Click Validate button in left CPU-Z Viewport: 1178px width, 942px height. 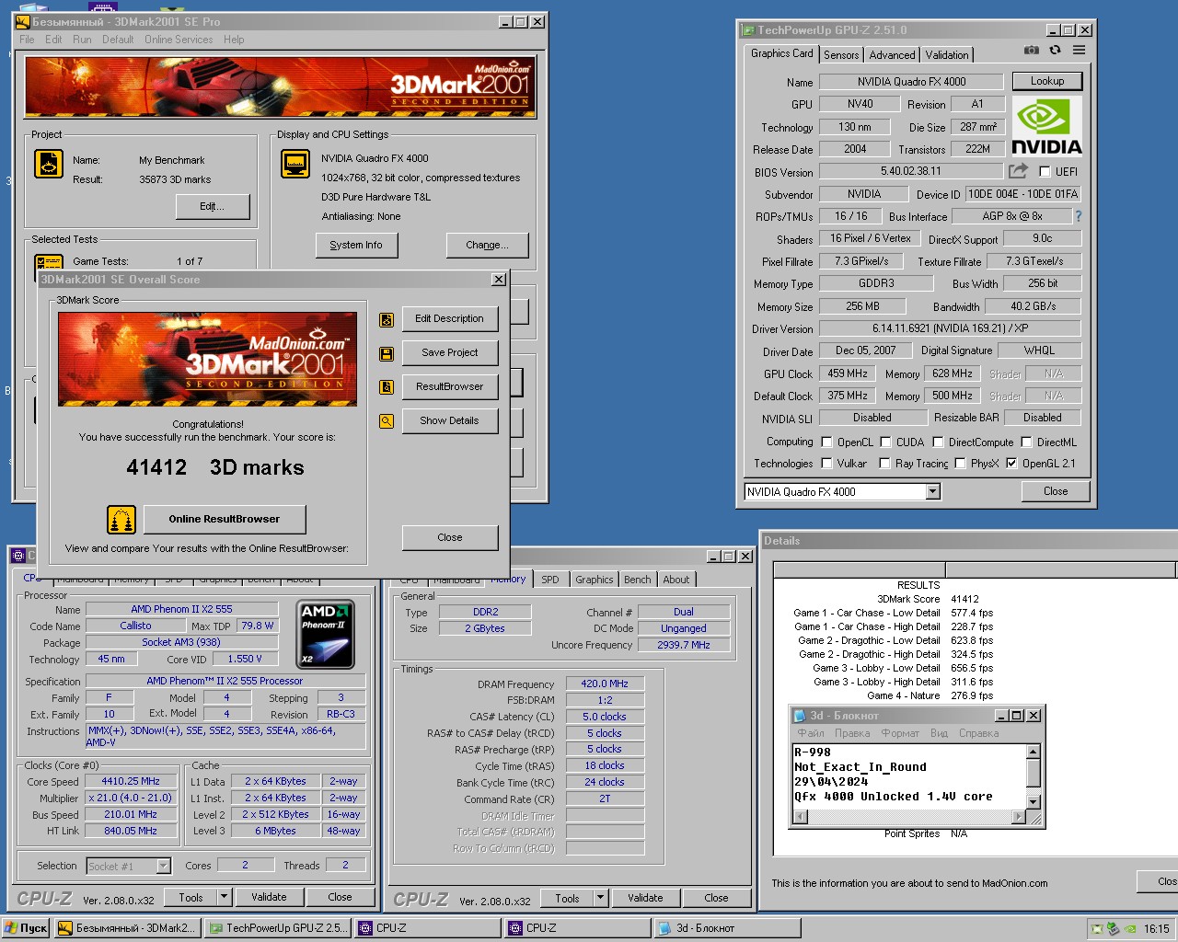(x=269, y=897)
